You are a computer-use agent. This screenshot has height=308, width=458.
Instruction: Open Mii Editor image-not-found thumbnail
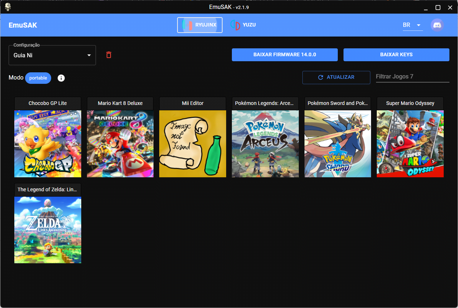pos(193,144)
